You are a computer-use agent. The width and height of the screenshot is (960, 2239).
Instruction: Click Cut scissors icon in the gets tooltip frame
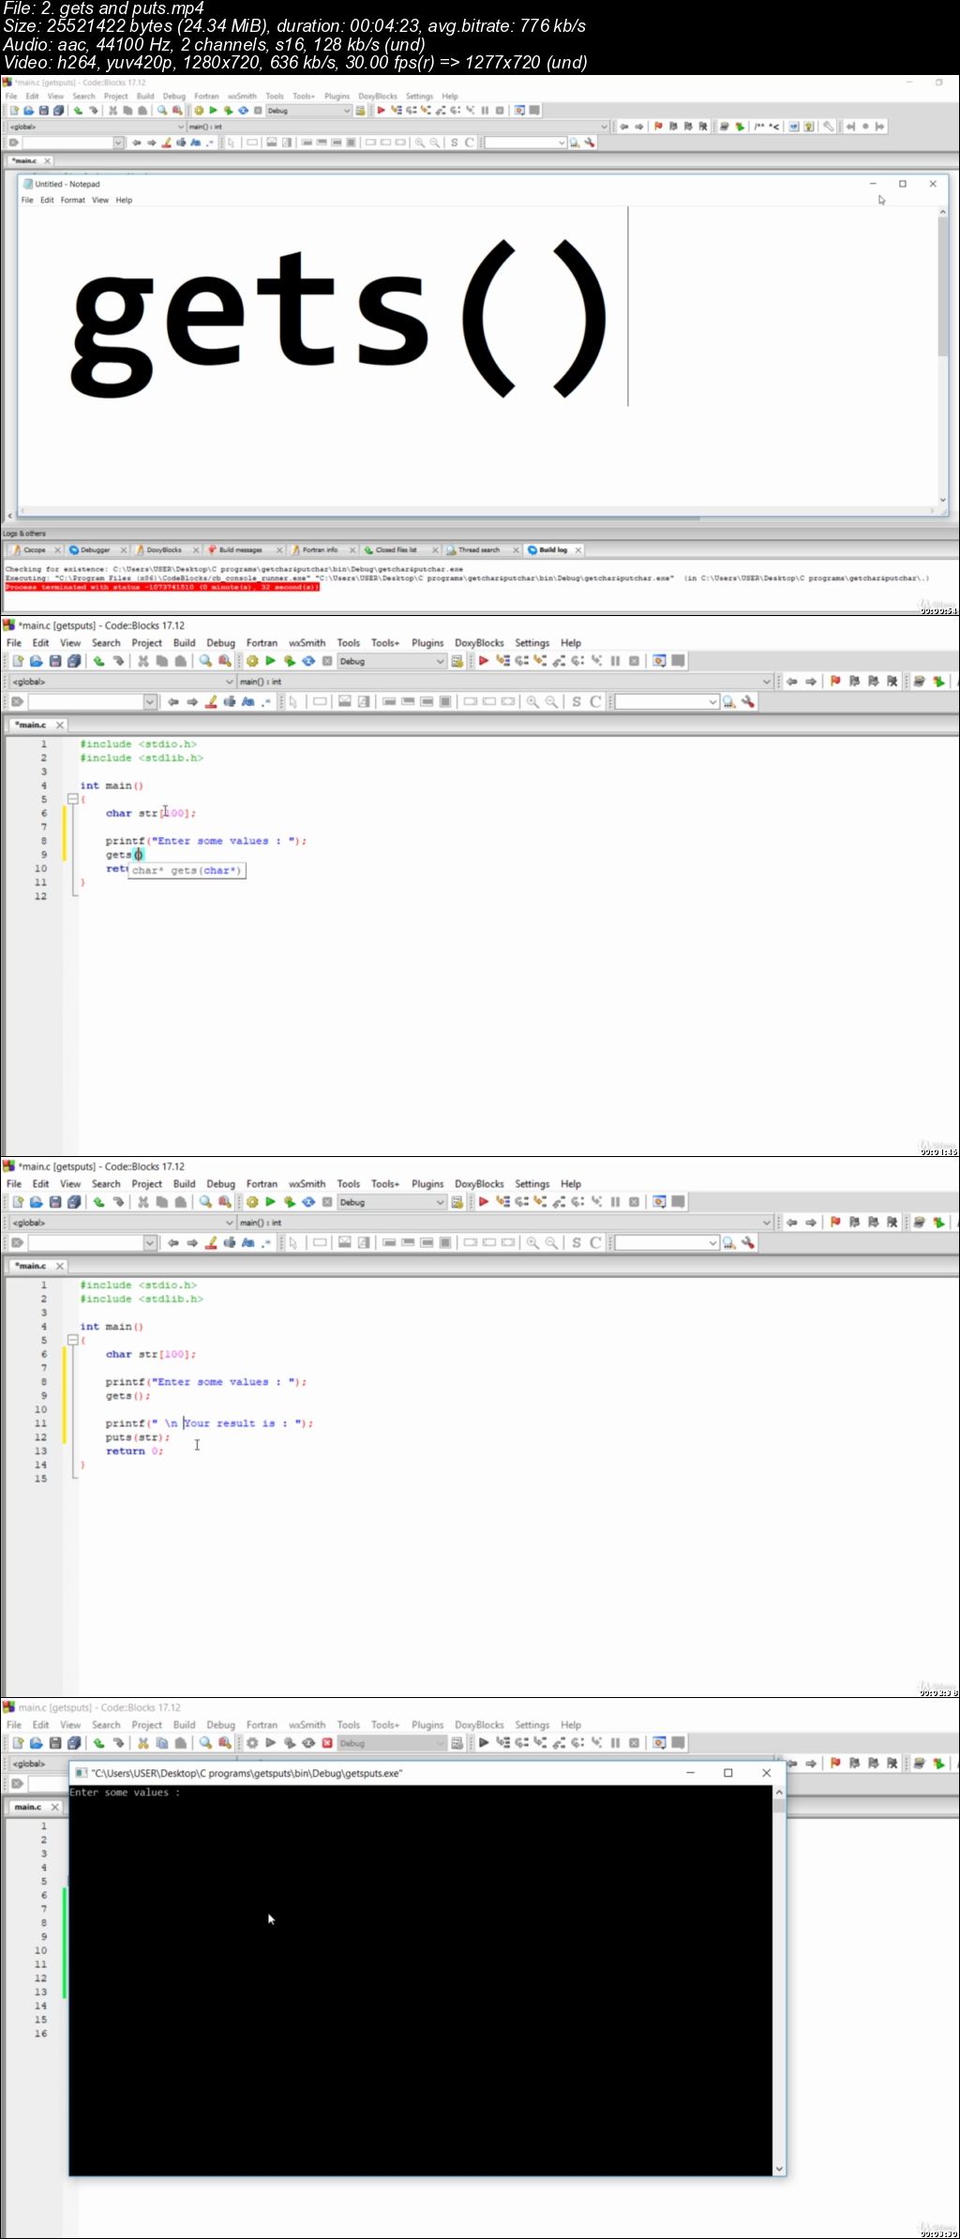(142, 661)
